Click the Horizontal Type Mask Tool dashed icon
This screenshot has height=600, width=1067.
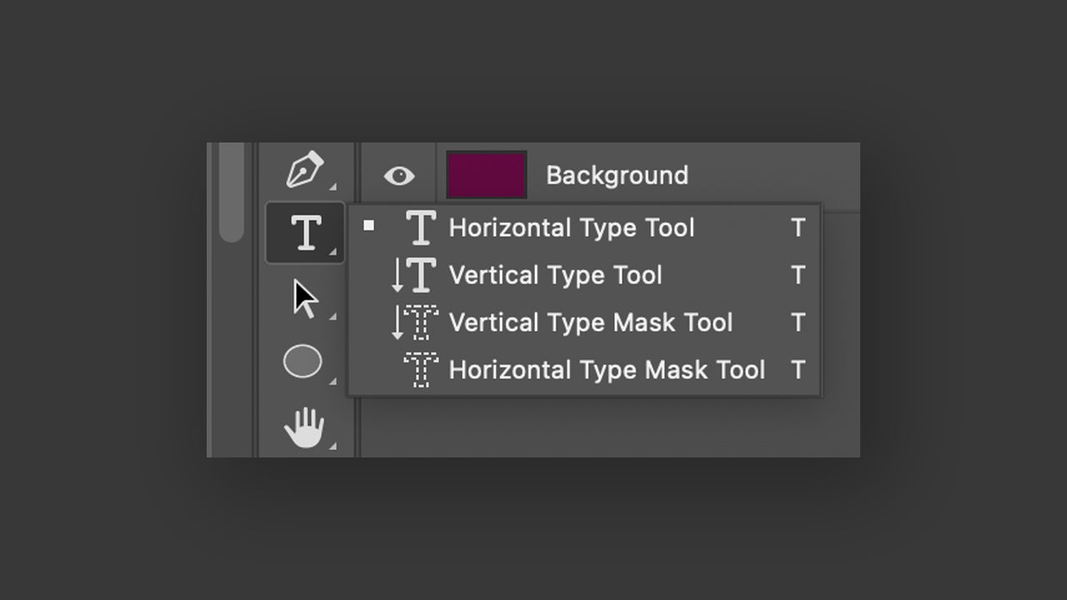[x=421, y=370]
